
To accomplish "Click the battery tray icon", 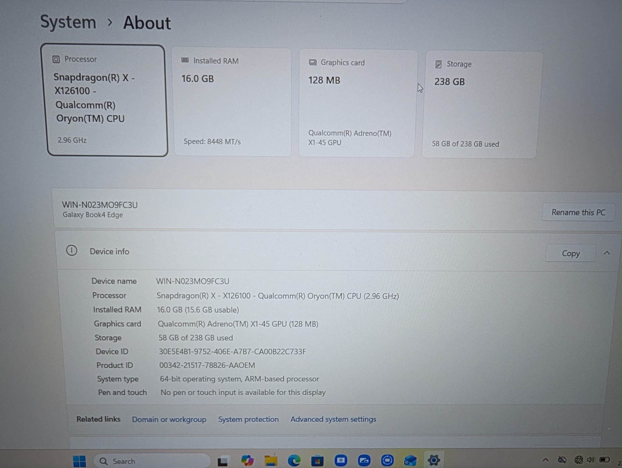I will [605, 459].
